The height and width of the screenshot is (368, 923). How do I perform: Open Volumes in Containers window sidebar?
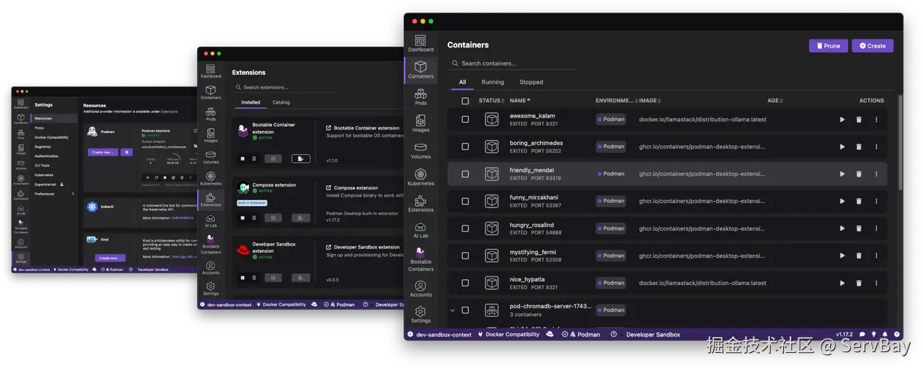pyautogui.click(x=420, y=150)
